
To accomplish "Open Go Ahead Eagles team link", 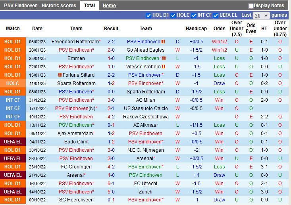I will tap(146, 50).
